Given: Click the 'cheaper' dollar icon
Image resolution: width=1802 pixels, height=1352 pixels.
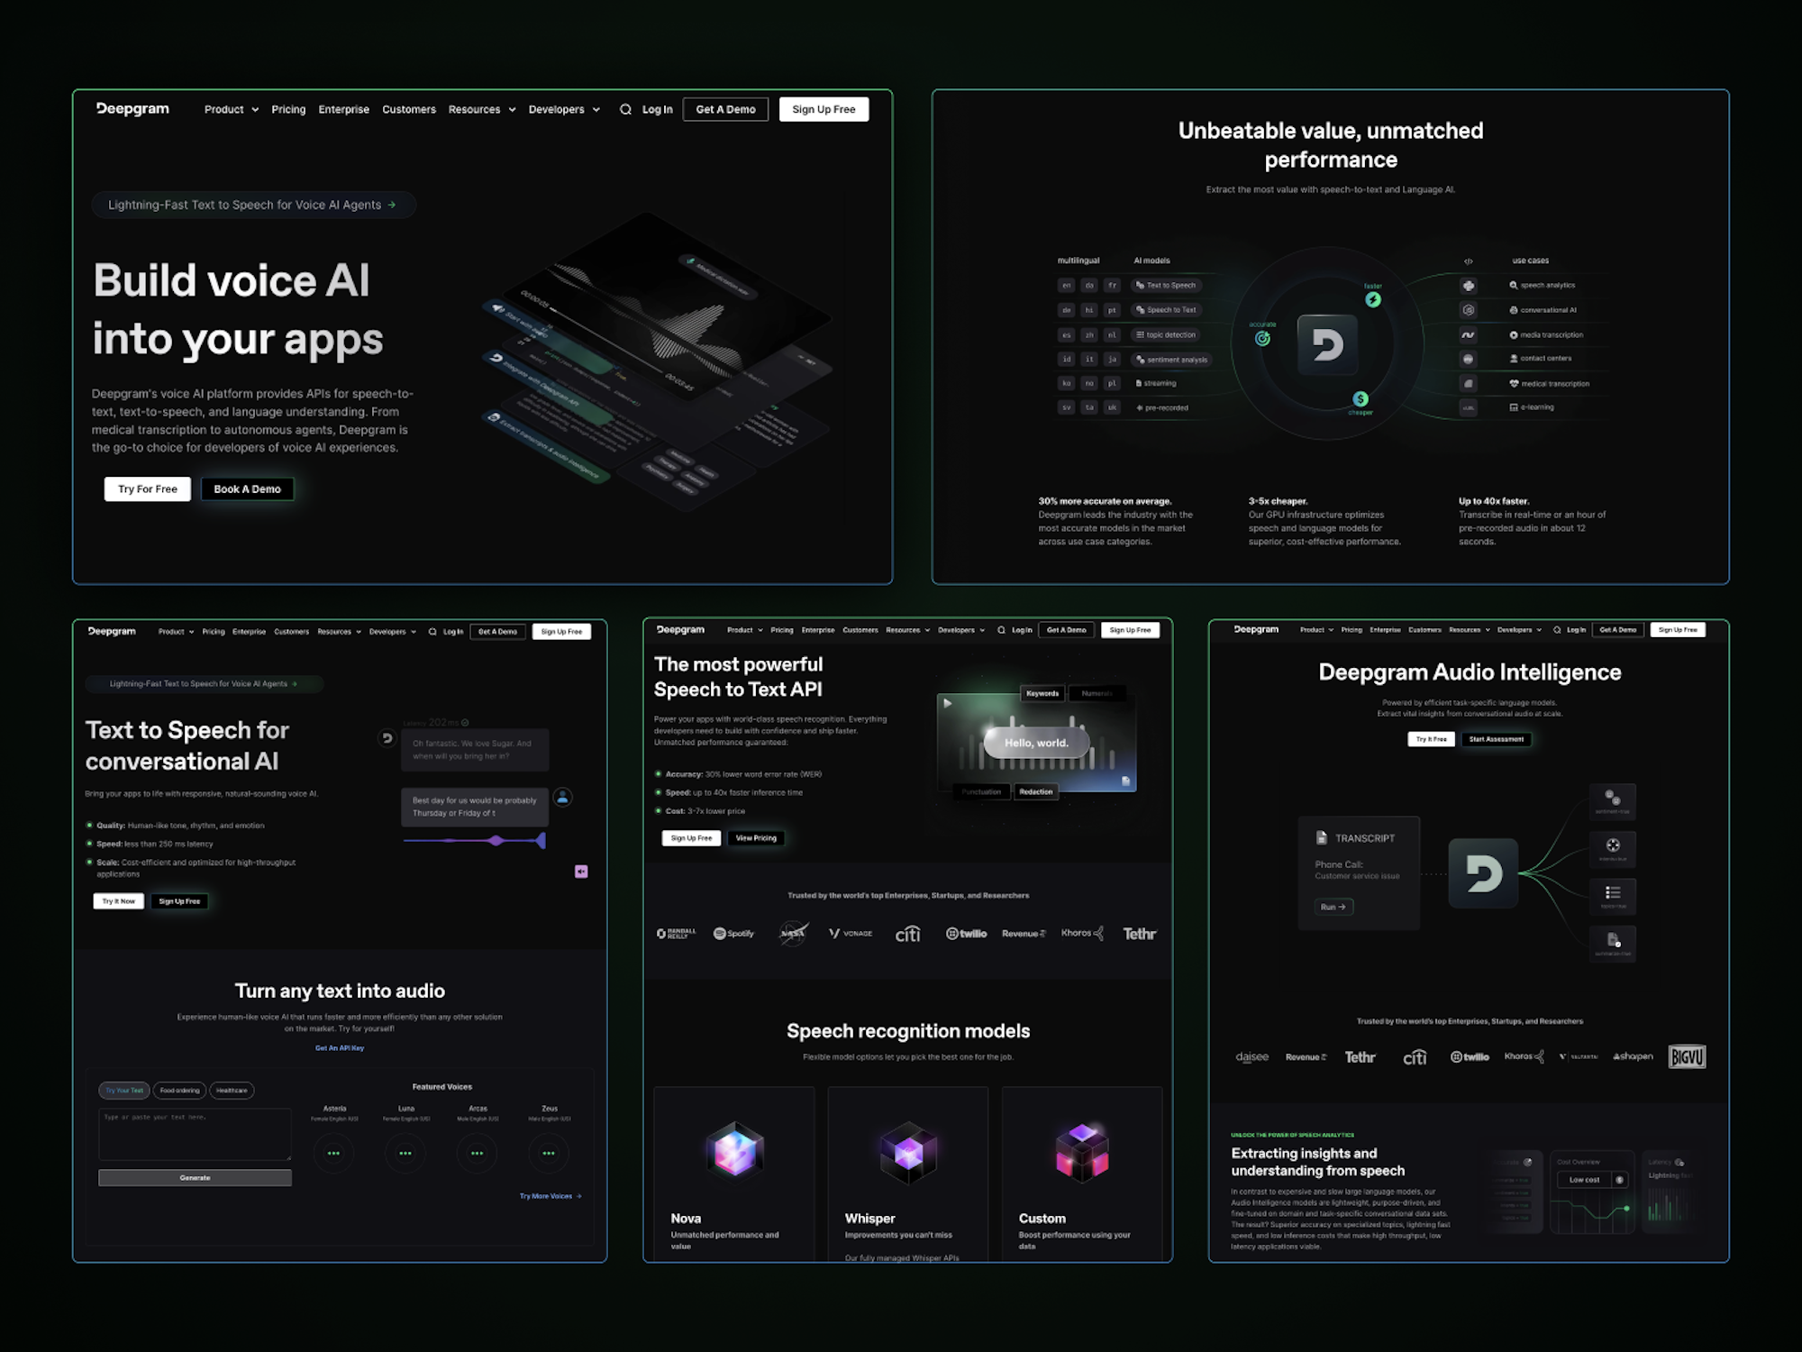Looking at the screenshot, I should [1361, 398].
